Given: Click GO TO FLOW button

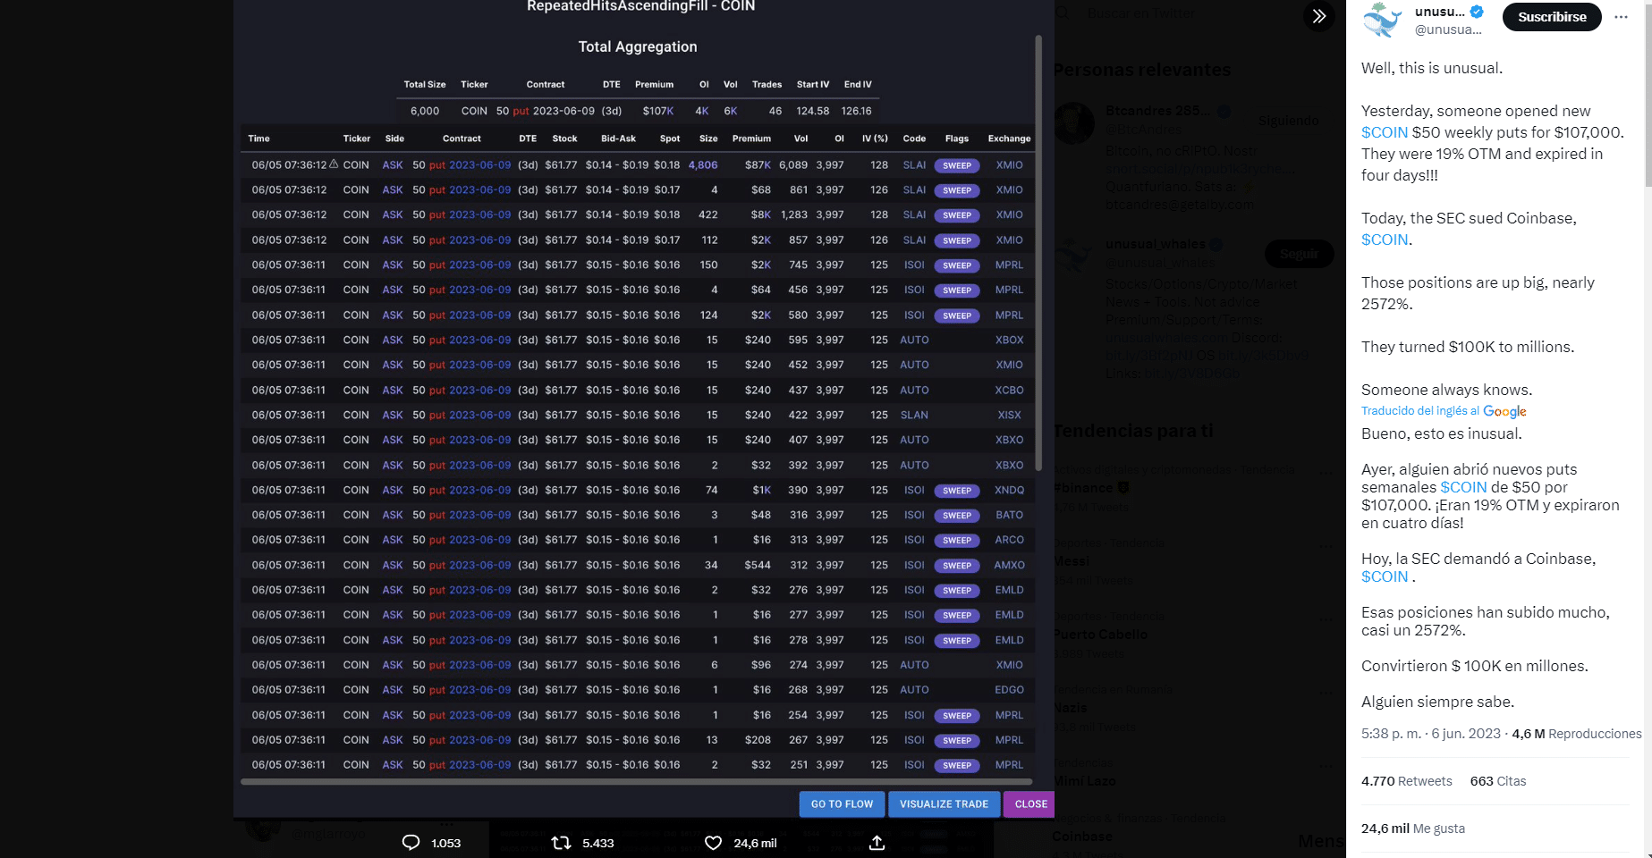Looking at the screenshot, I should point(842,804).
